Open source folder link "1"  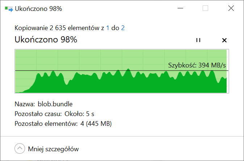[x=108, y=28]
